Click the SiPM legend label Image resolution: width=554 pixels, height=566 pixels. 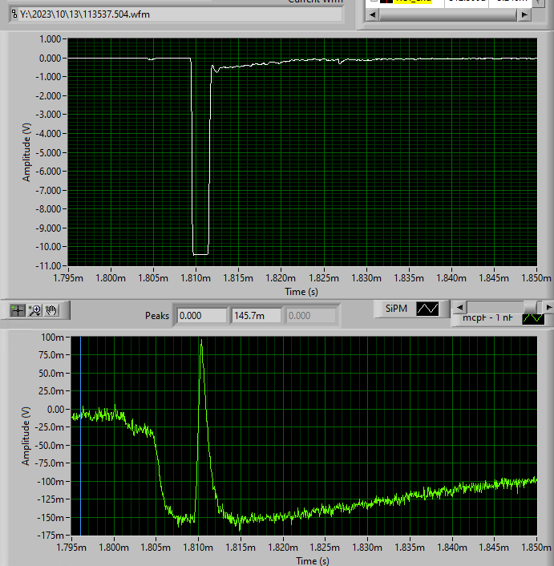pos(396,309)
